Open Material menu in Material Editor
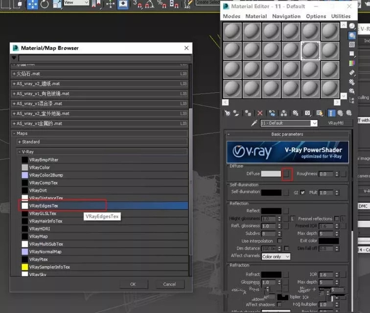 coord(256,16)
